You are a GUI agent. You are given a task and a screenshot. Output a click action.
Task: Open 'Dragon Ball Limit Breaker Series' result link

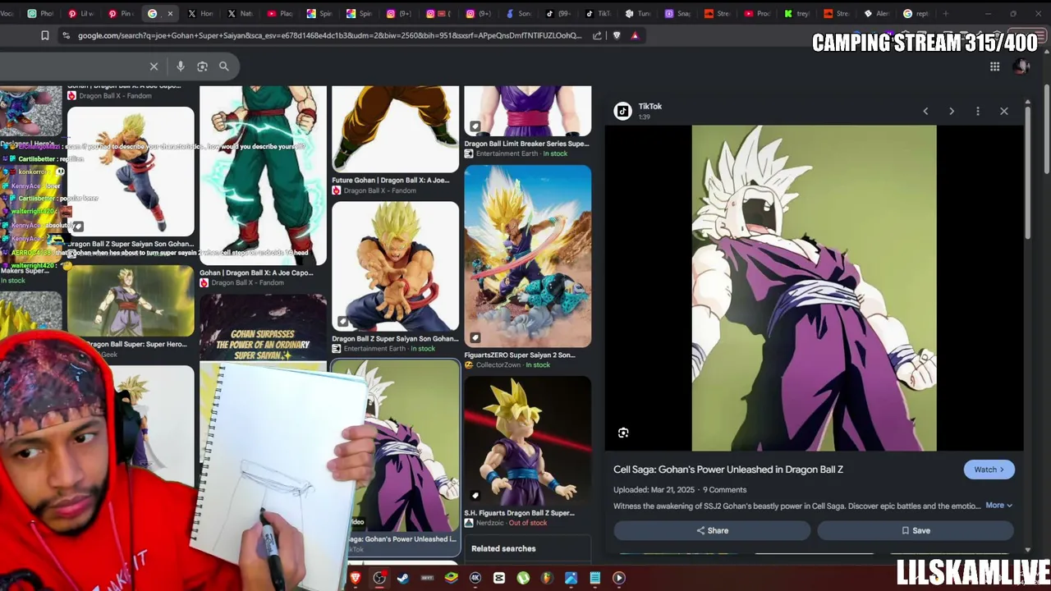[x=526, y=144]
